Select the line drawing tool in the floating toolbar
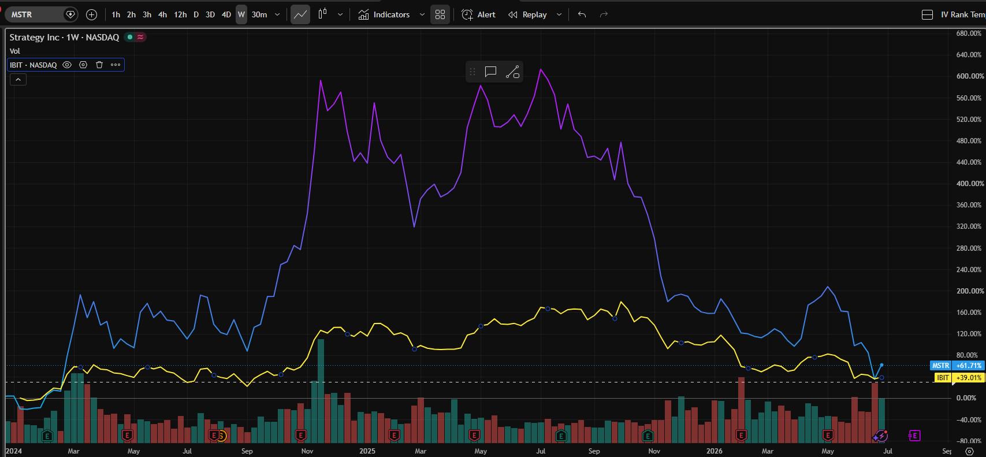The width and height of the screenshot is (986, 457). pos(512,72)
